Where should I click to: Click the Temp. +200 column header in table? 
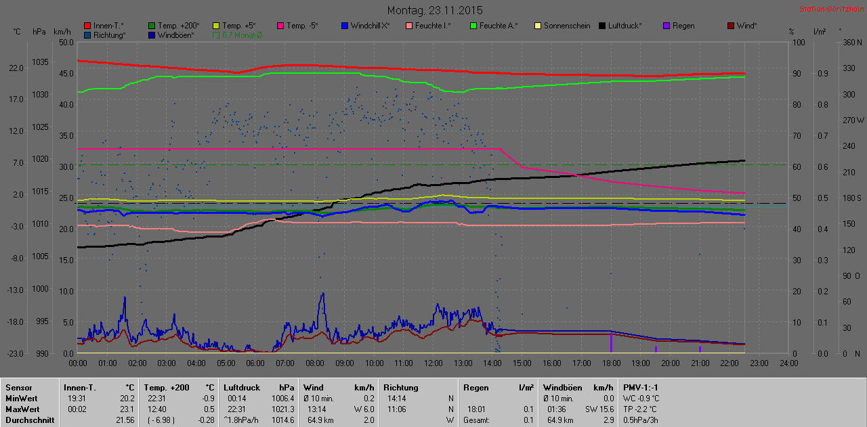(167, 388)
